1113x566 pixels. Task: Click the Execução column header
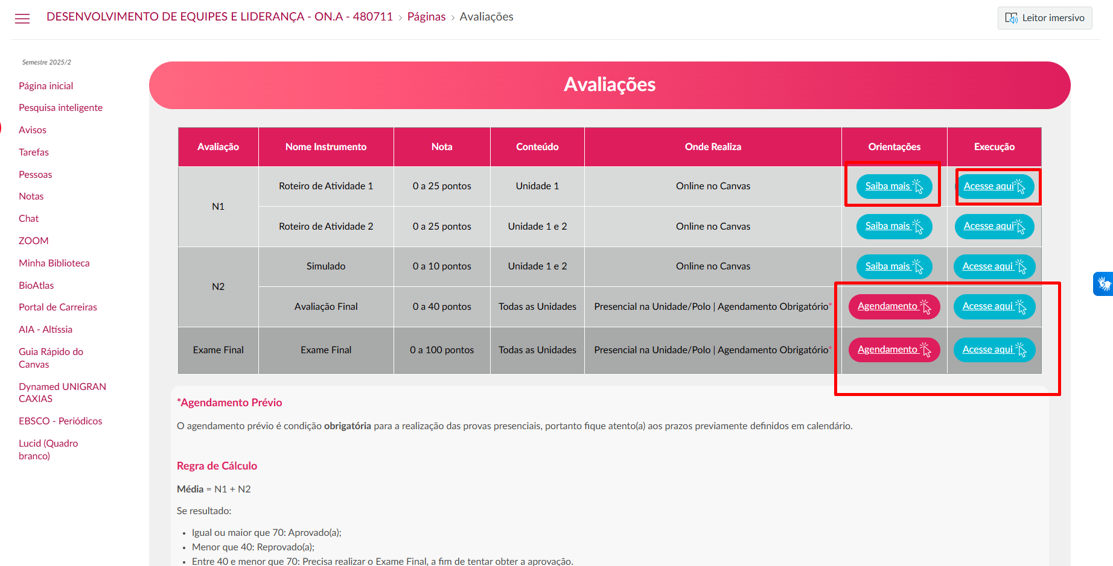[x=994, y=146]
